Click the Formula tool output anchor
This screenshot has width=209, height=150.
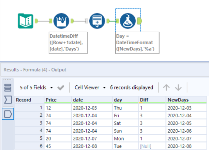(x=139, y=21)
